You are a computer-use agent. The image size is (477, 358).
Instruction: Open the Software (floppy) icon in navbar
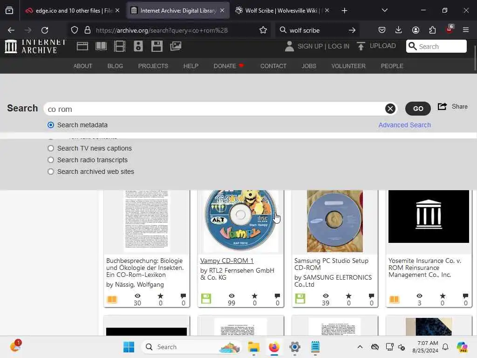pyautogui.click(x=157, y=46)
